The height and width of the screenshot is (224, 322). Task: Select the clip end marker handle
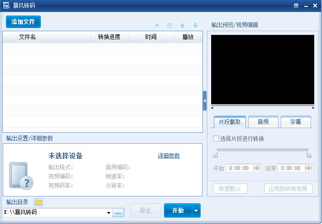[x=309, y=155]
